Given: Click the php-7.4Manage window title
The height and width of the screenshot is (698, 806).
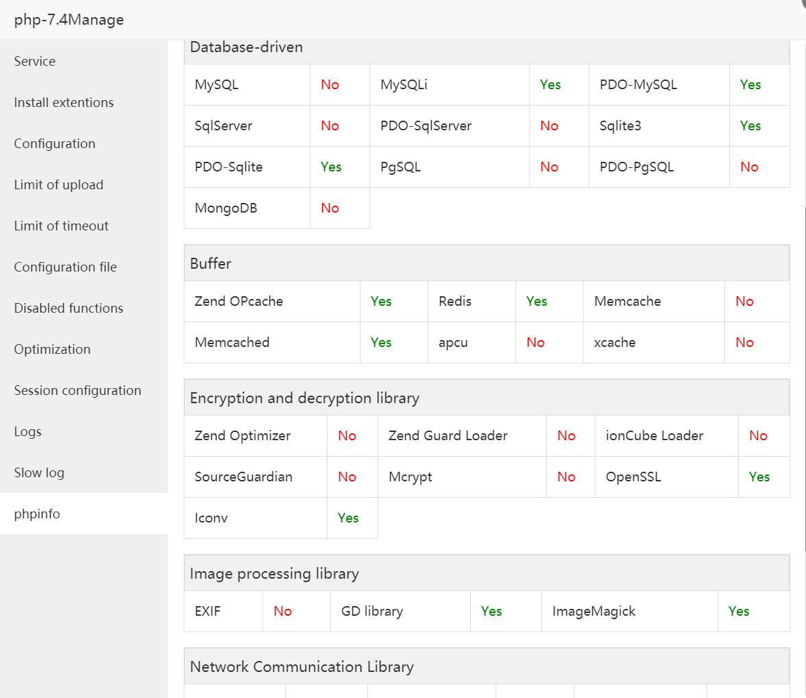Looking at the screenshot, I should click(69, 20).
